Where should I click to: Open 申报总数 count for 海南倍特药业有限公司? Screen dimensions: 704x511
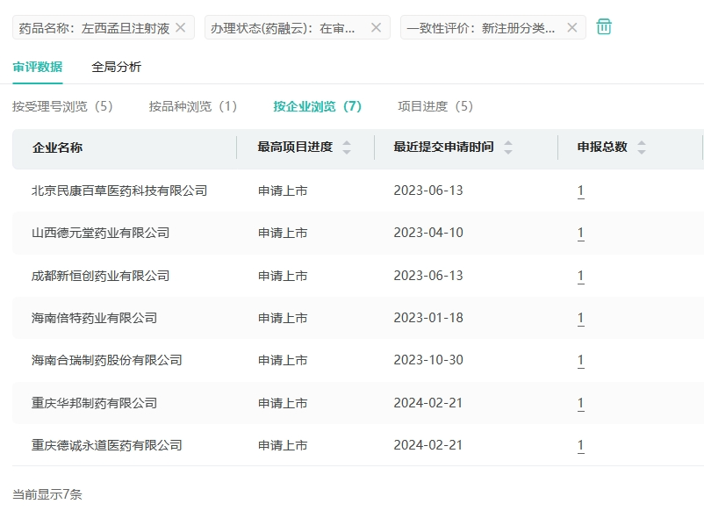[580, 318]
